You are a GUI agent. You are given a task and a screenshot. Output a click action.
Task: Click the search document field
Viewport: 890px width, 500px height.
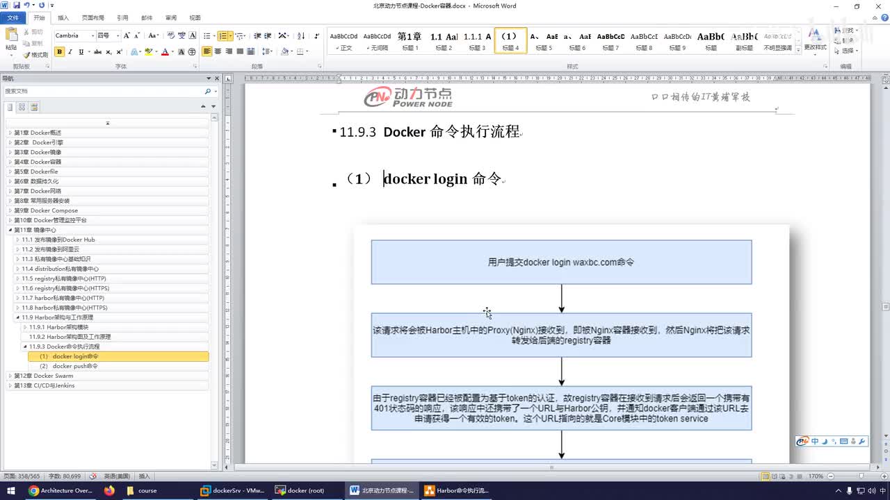(104, 91)
